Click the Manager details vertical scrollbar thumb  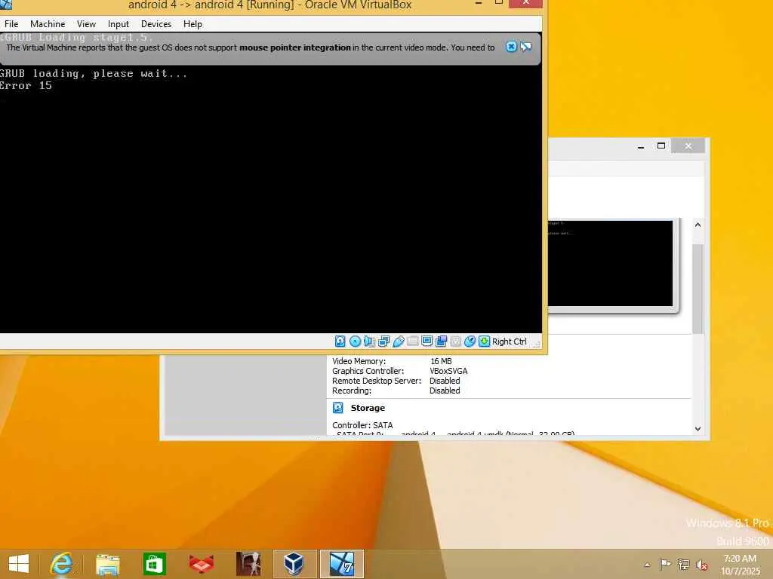click(698, 289)
